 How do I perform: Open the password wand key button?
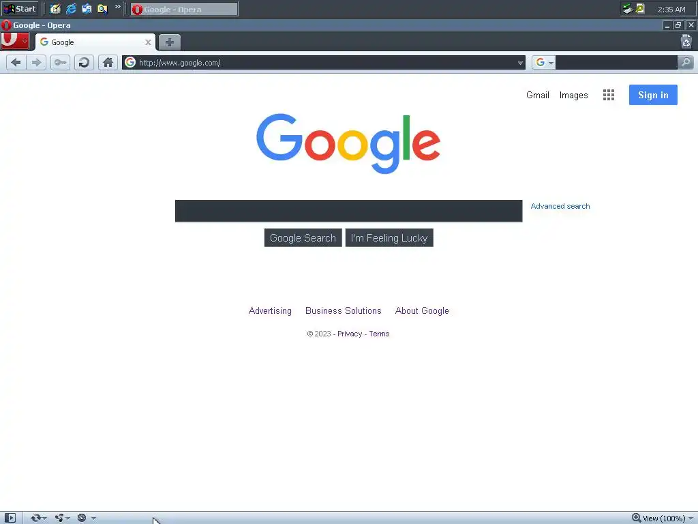point(60,62)
